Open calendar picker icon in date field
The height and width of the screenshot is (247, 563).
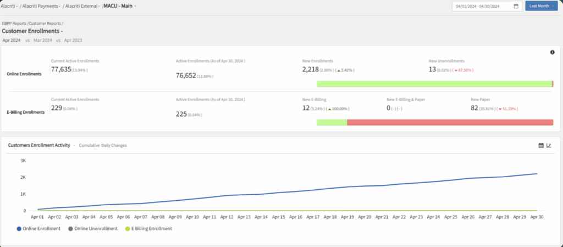[516, 6]
